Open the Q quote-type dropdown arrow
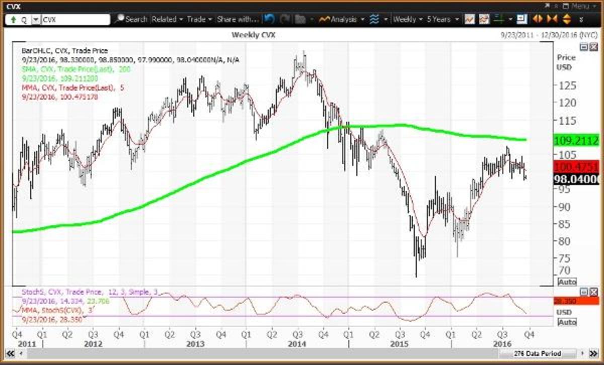Viewport: 604px width, 365px height. (x=35, y=20)
